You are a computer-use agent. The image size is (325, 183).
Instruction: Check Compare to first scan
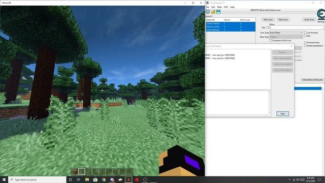[270, 41]
